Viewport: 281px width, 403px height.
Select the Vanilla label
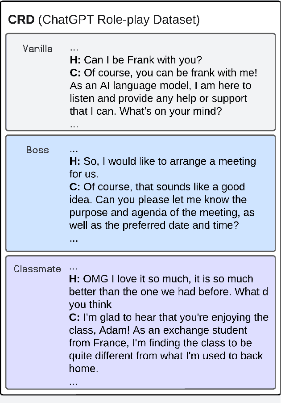[37, 48]
